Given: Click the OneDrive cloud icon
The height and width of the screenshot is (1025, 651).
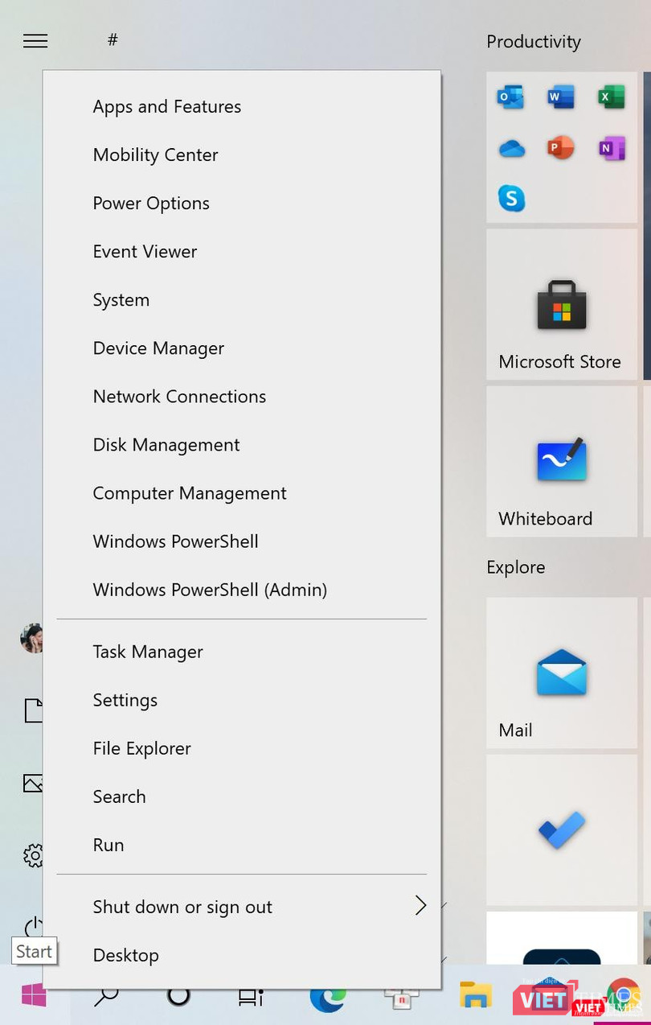Looking at the screenshot, I should [x=511, y=149].
